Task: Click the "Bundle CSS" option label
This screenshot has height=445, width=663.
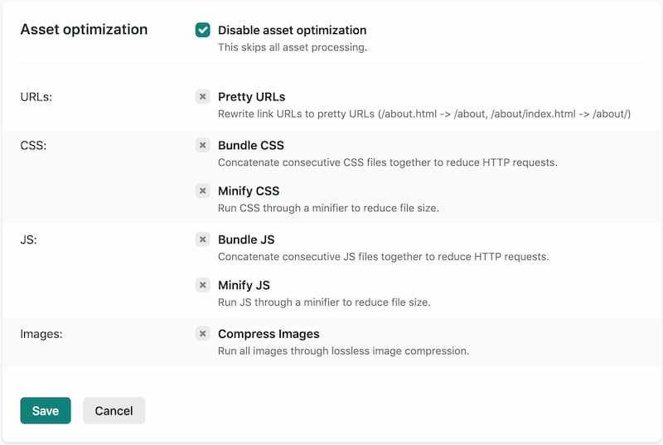Action: click(x=251, y=145)
